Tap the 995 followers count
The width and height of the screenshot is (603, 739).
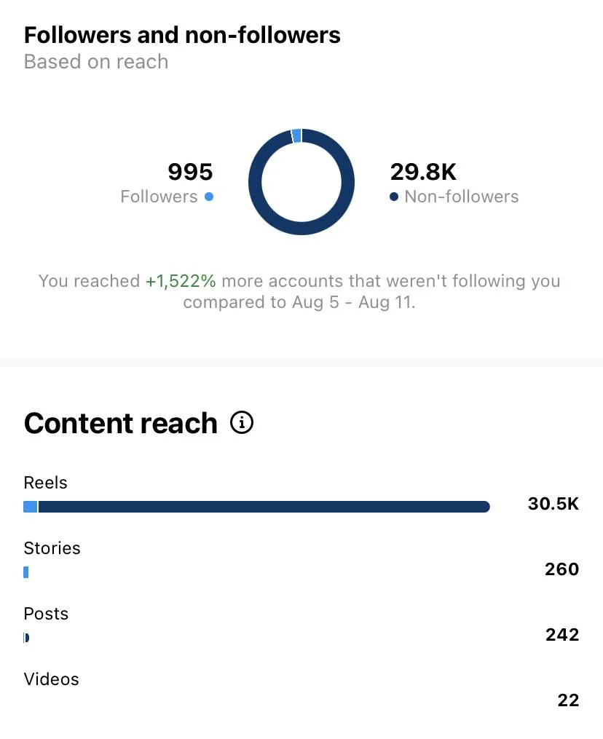(x=191, y=172)
